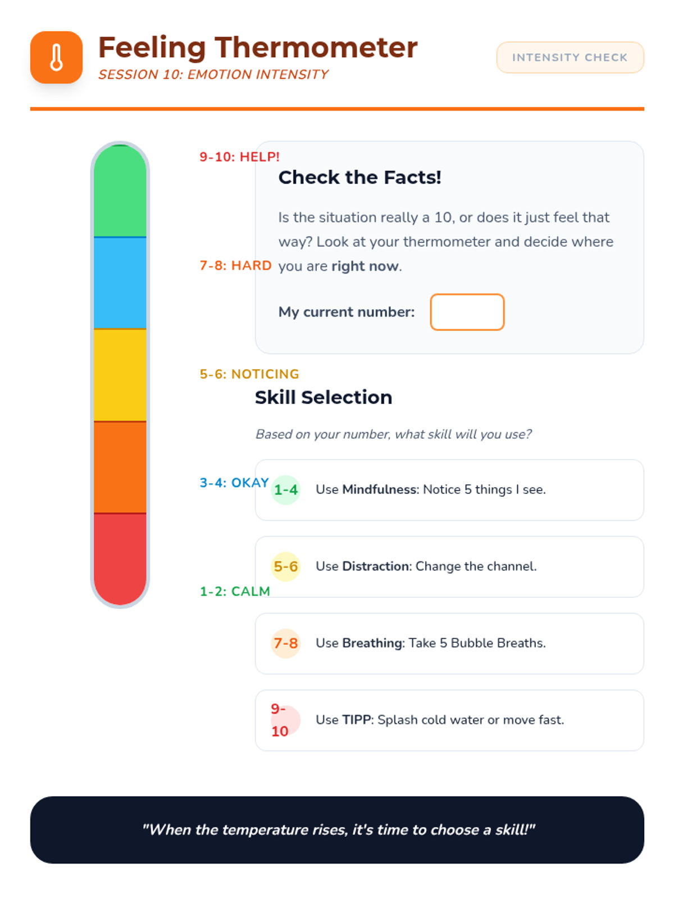The width and height of the screenshot is (674, 899).
Task: Click the My current number input box
Action: (467, 312)
